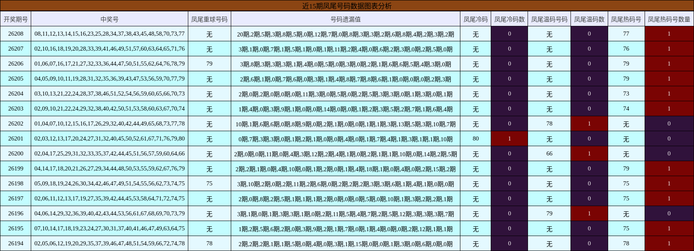Click period number 26197
The image size is (694, 251).
[x=16, y=199]
